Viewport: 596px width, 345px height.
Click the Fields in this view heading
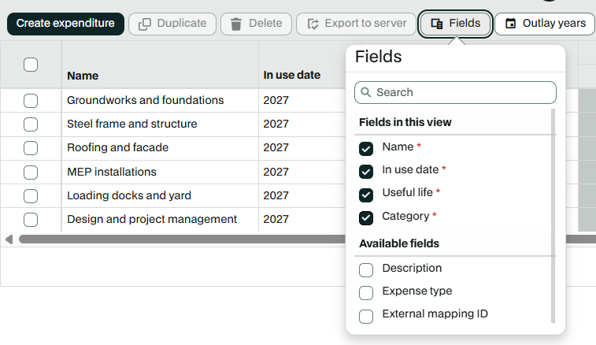(405, 122)
